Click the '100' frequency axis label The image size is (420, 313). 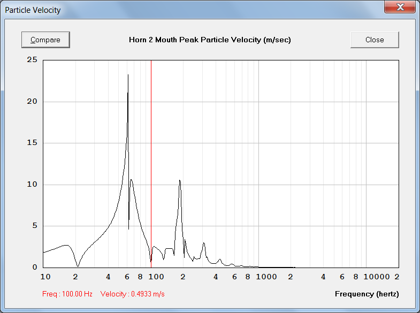pos(156,277)
